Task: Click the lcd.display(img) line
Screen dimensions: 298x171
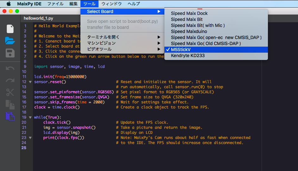Action: [61, 133]
